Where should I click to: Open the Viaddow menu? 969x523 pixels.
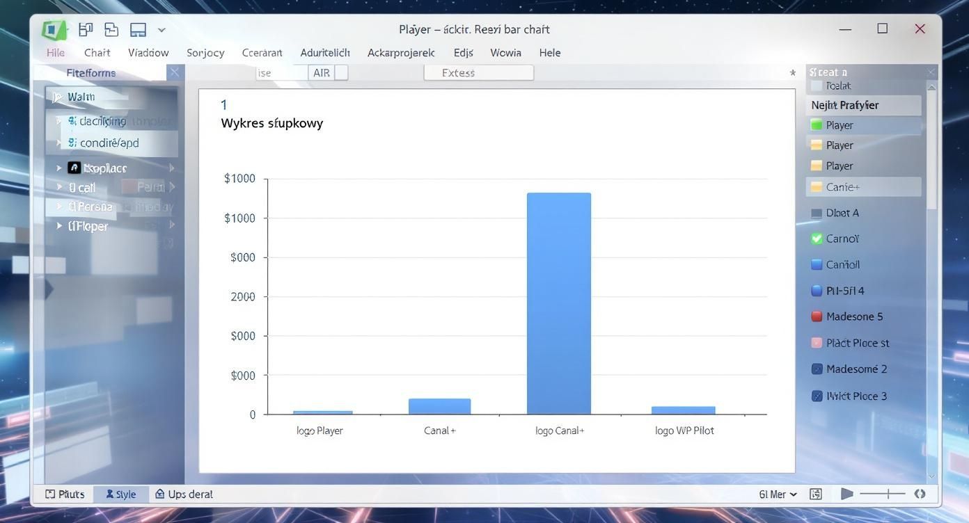(148, 53)
